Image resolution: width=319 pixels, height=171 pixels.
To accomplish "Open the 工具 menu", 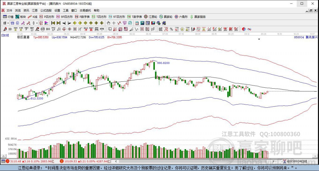I will 65,10.
